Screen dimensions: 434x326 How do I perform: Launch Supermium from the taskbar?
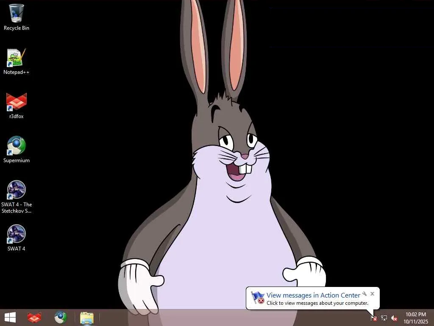tap(60, 318)
